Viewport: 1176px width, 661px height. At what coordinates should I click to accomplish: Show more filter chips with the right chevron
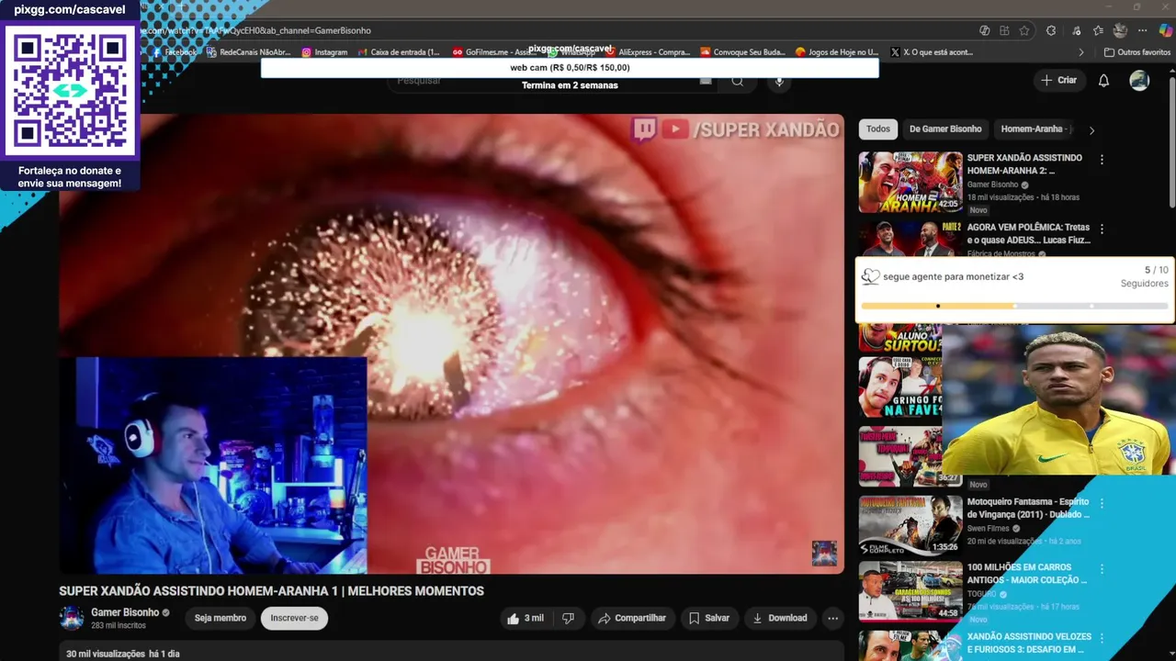tap(1091, 129)
